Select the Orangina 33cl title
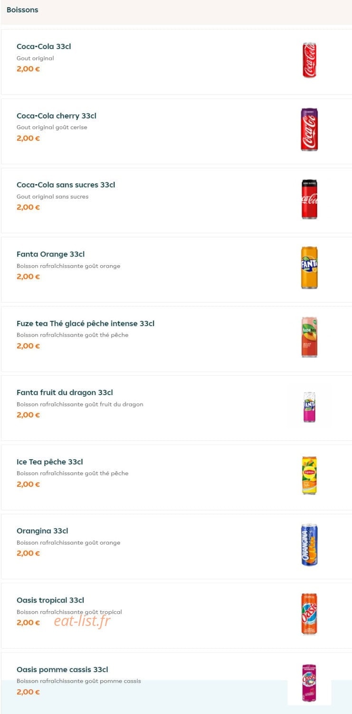Image resolution: width=352 pixels, height=714 pixels. pyautogui.click(x=42, y=531)
